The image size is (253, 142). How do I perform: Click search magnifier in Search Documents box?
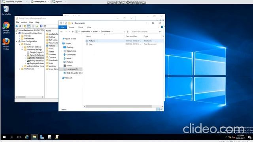tap(160, 32)
